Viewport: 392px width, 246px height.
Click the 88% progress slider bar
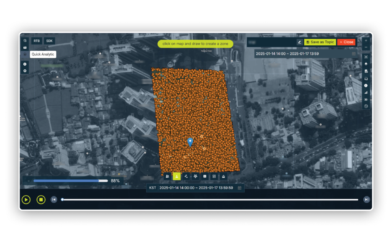point(70,180)
